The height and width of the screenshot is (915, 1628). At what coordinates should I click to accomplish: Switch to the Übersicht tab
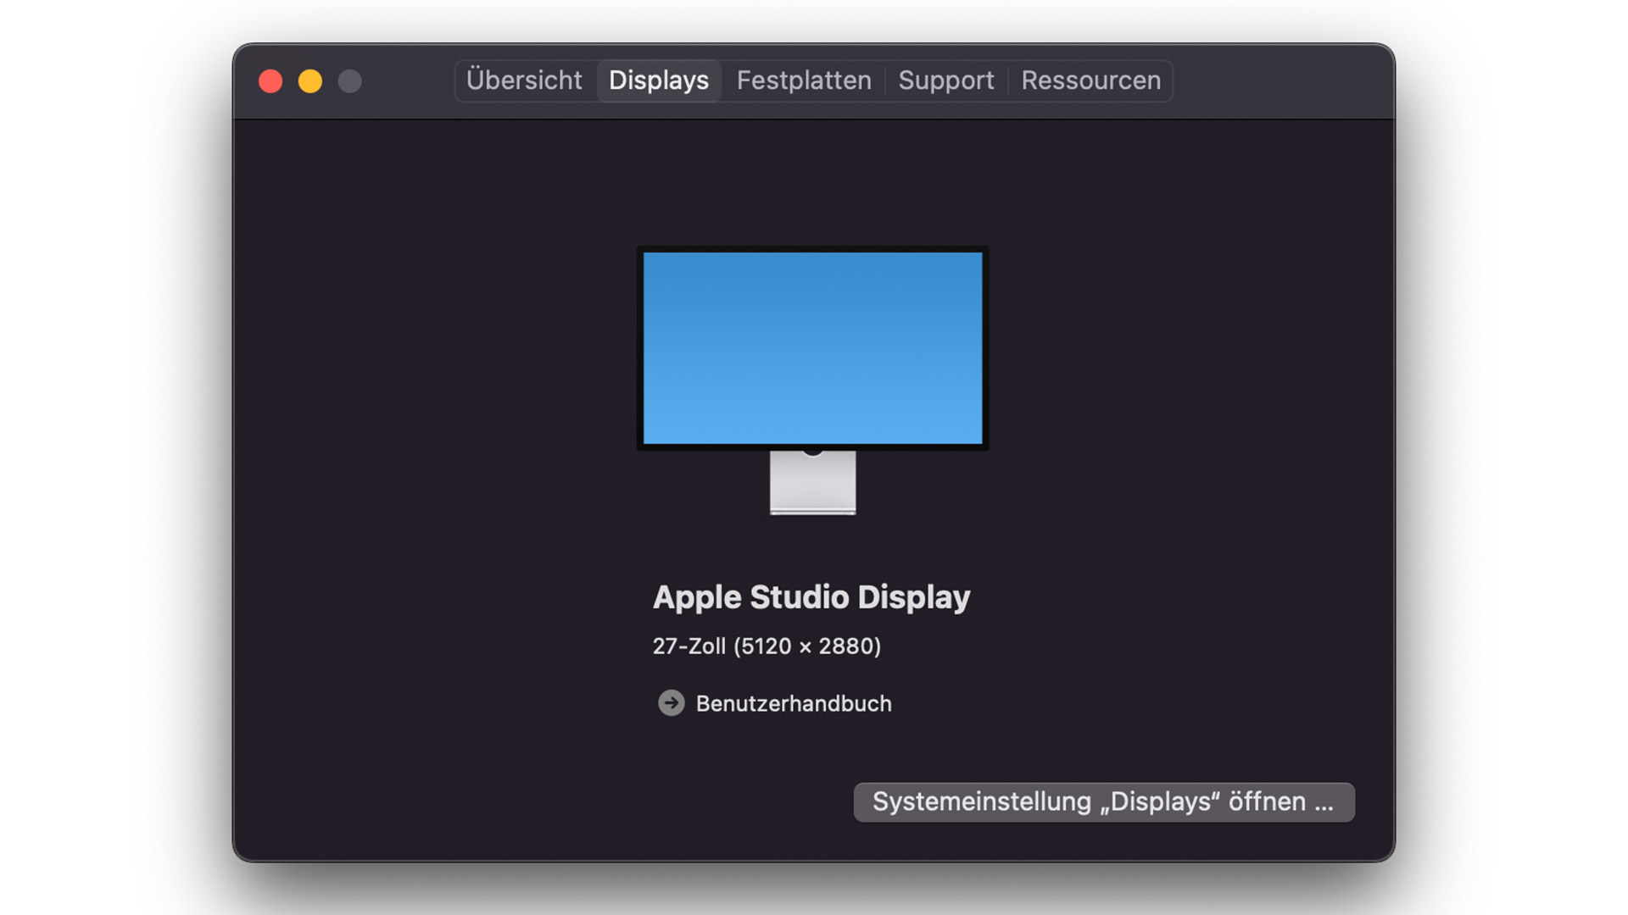point(524,80)
